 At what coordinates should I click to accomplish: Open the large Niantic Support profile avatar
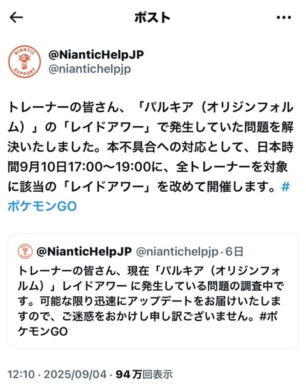tap(24, 61)
